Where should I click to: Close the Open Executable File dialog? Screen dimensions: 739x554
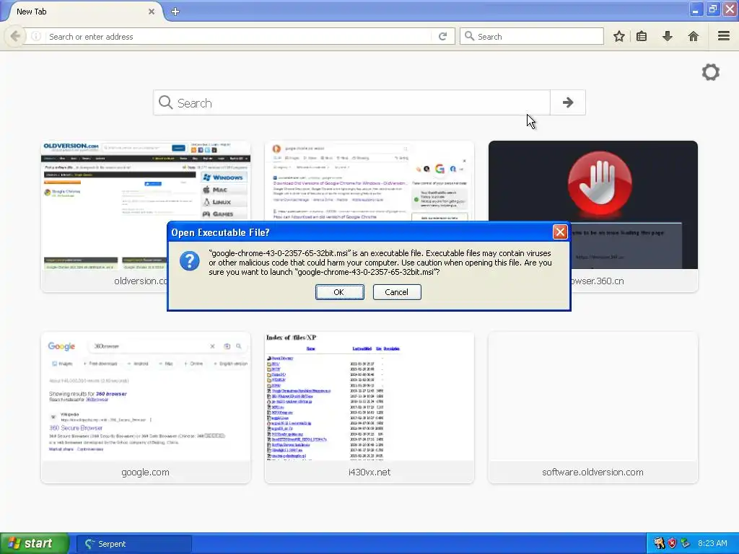[559, 232]
